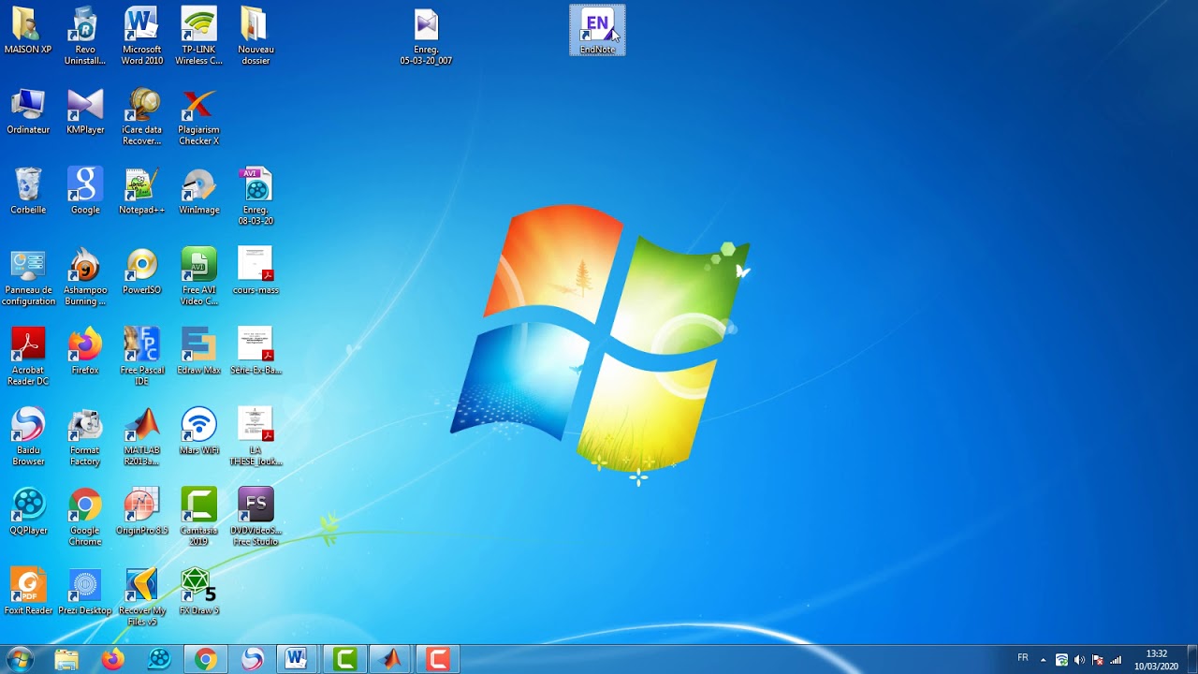Select Mars WiFi desktop icon
Viewport: 1198px width, 674px height.
pyautogui.click(x=199, y=432)
